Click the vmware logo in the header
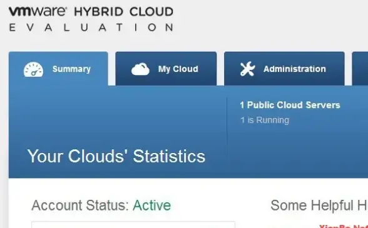This screenshot has height=228, width=368. [x=38, y=11]
